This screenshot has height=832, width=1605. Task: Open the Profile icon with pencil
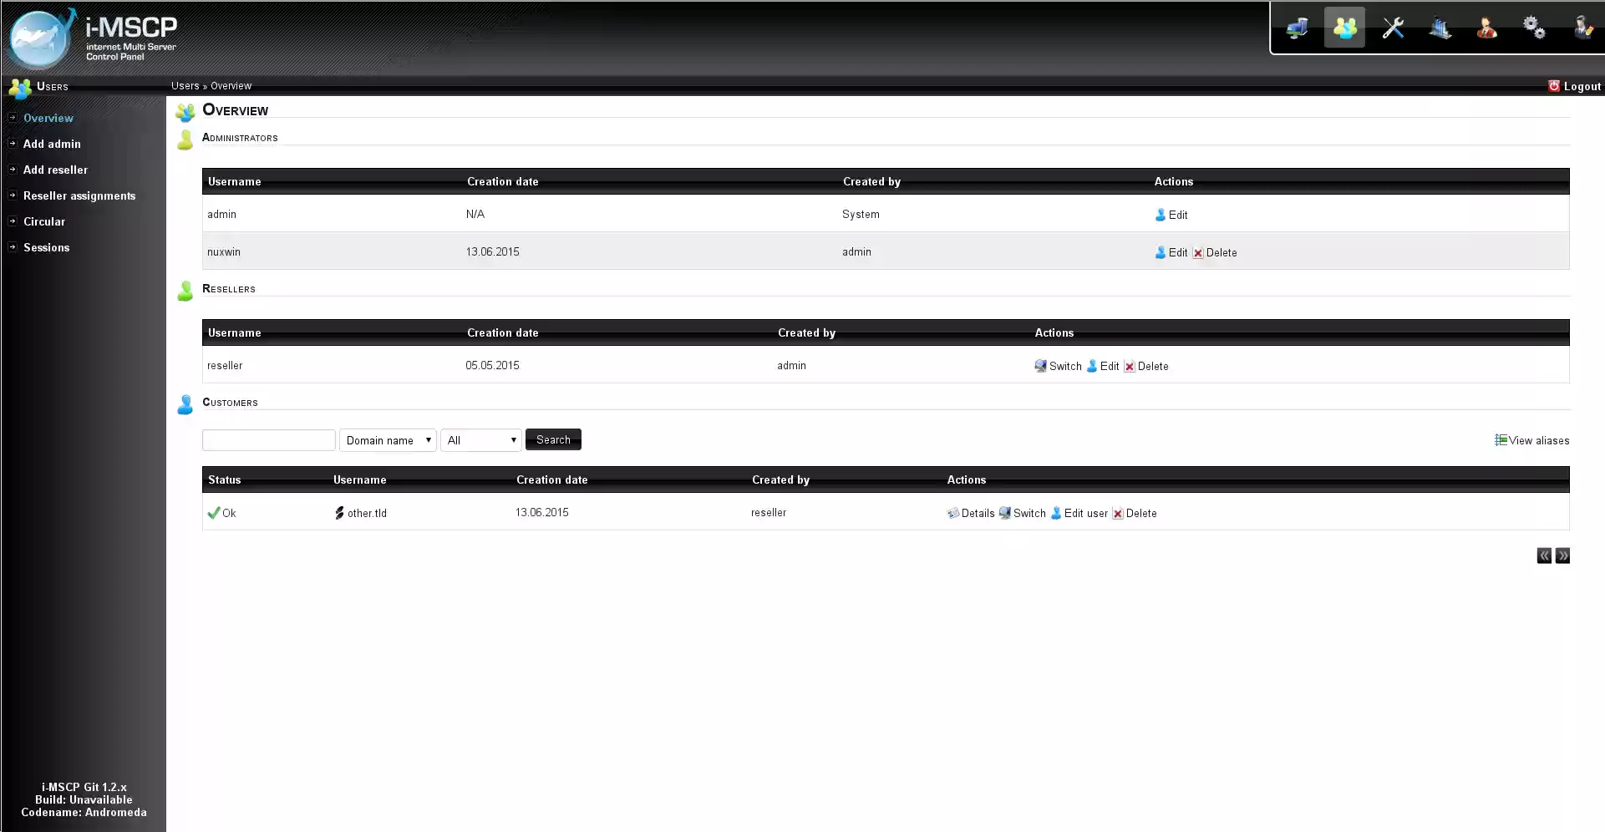[x=1582, y=28]
